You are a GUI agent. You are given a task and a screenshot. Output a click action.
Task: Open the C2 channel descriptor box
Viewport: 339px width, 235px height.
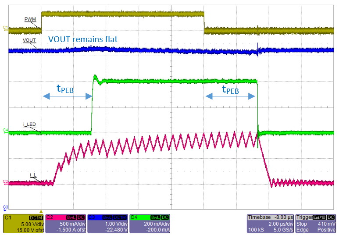66,223
